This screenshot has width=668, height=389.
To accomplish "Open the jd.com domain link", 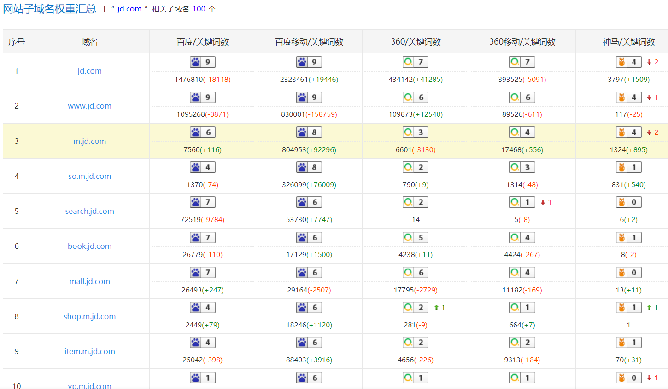I will point(89,71).
